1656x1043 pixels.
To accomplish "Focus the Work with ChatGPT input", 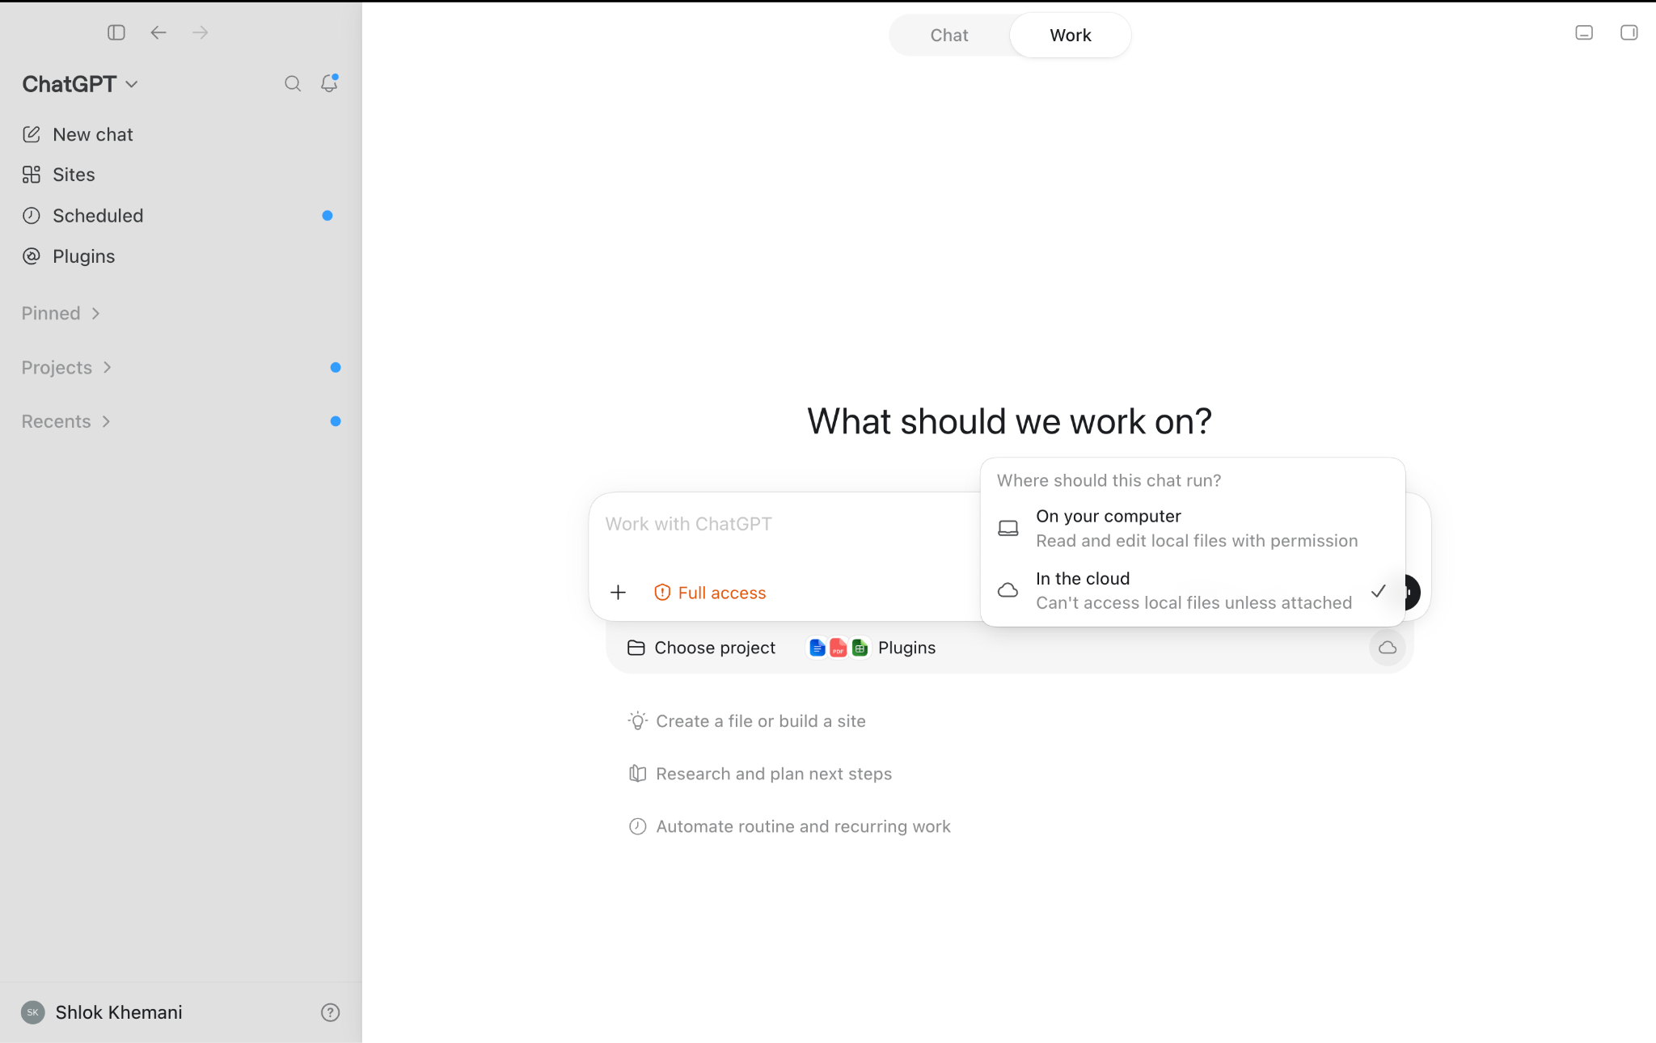I will coord(784,524).
